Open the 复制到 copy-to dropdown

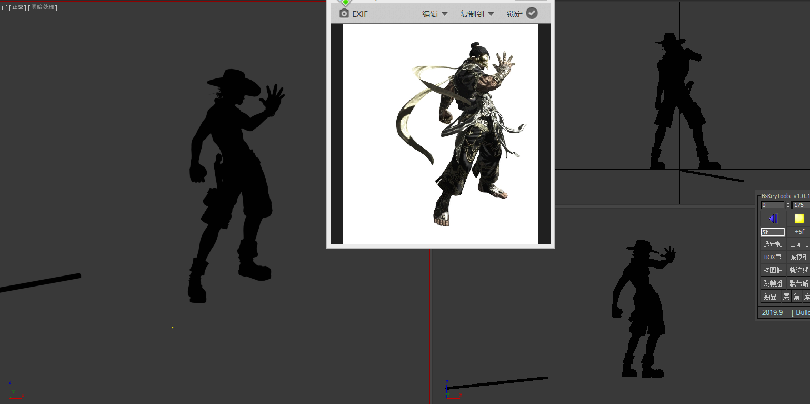point(475,14)
